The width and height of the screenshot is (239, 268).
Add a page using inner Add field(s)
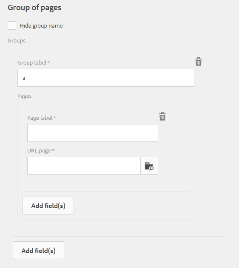48,206
